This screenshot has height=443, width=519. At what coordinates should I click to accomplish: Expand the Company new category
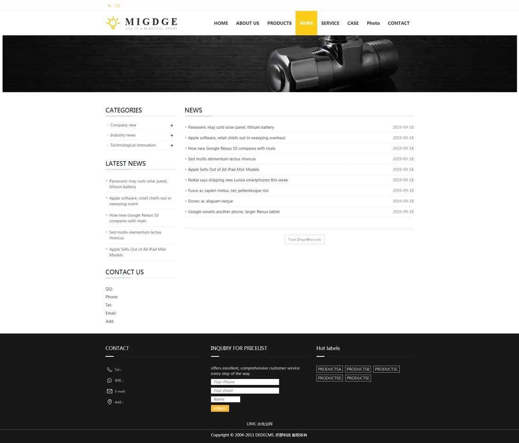[172, 125]
